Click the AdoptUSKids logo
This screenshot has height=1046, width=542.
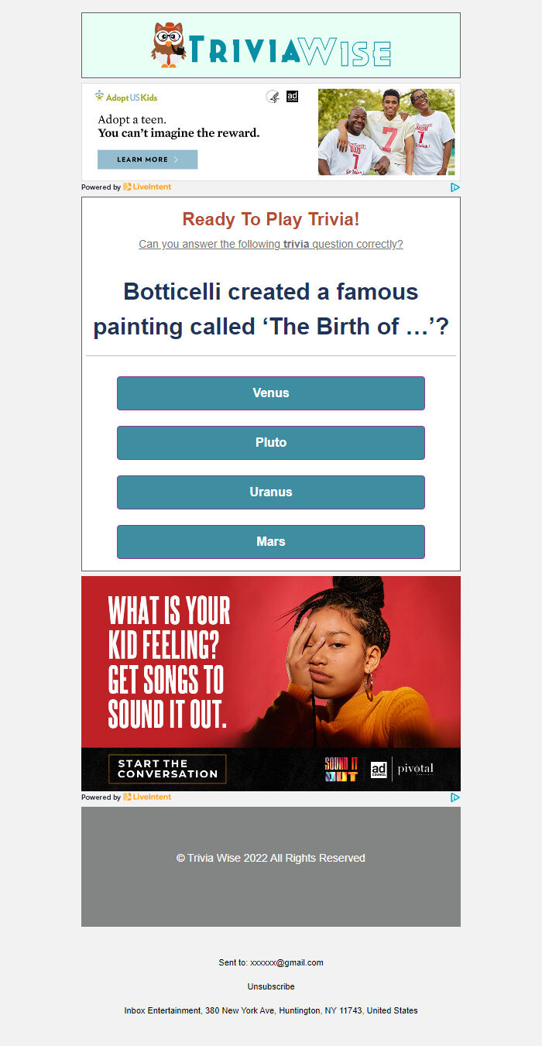[126, 97]
